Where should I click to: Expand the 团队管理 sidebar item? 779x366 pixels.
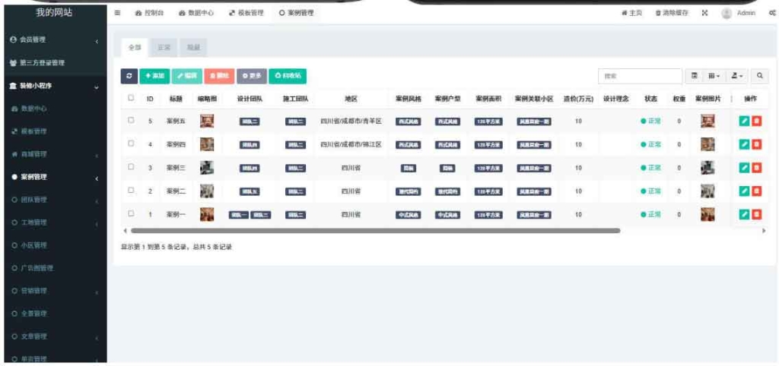pyautogui.click(x=55, y=200)
